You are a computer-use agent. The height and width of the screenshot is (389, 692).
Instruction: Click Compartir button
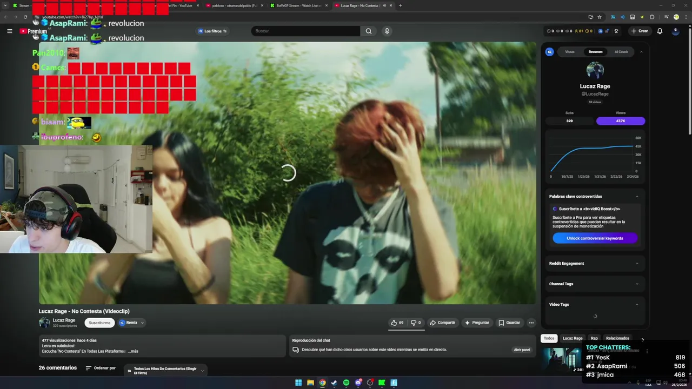coord(442,323)
